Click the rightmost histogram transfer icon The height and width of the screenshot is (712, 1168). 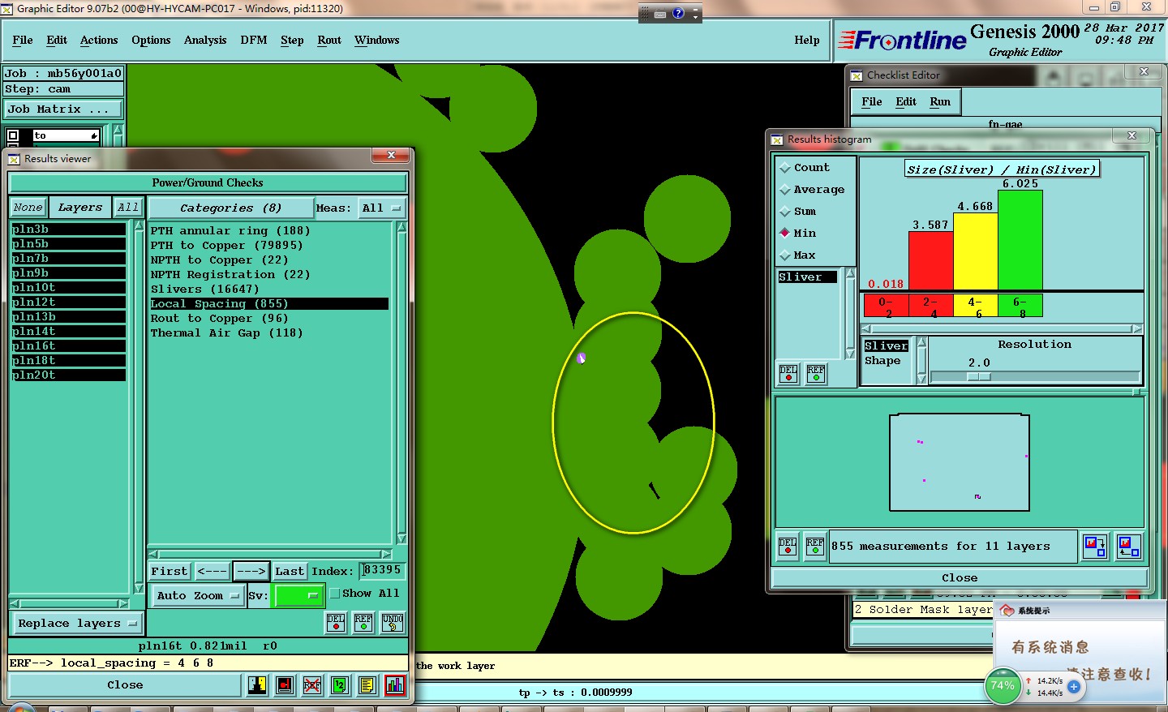point(1128,547)
